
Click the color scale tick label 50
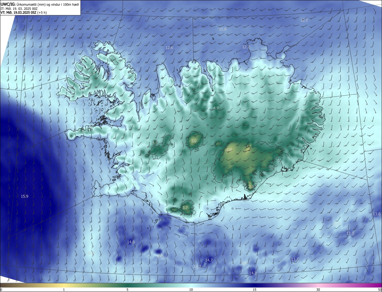click(380, 290)
